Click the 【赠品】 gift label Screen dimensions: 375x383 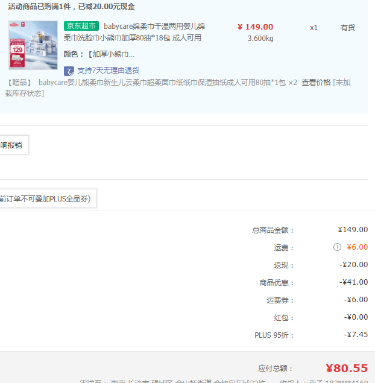(19, 83)
